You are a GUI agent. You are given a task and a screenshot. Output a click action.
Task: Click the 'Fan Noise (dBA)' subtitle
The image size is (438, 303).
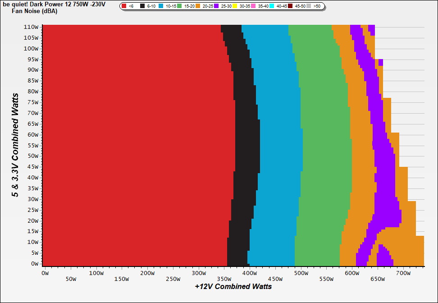35,11
